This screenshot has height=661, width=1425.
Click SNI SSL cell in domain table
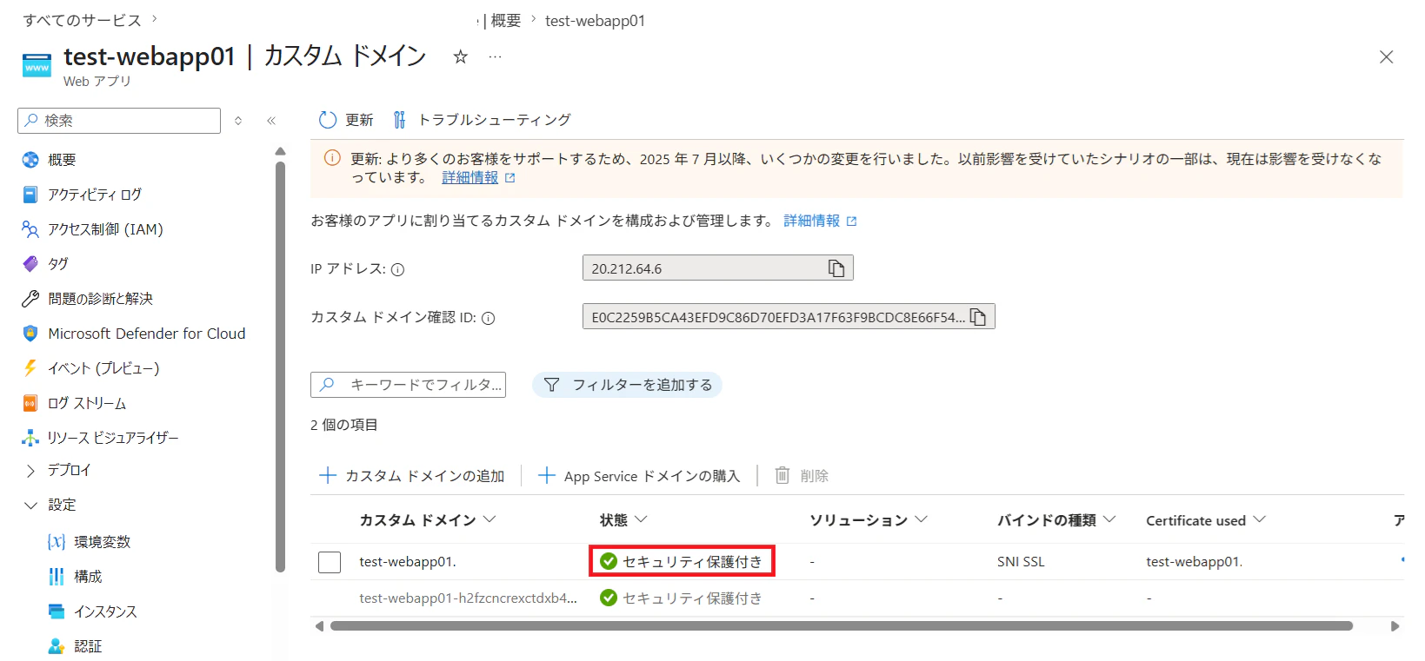point(1021,562)
